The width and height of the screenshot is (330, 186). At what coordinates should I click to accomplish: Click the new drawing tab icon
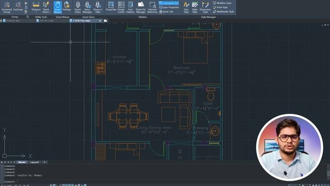[x=105, y=21]
